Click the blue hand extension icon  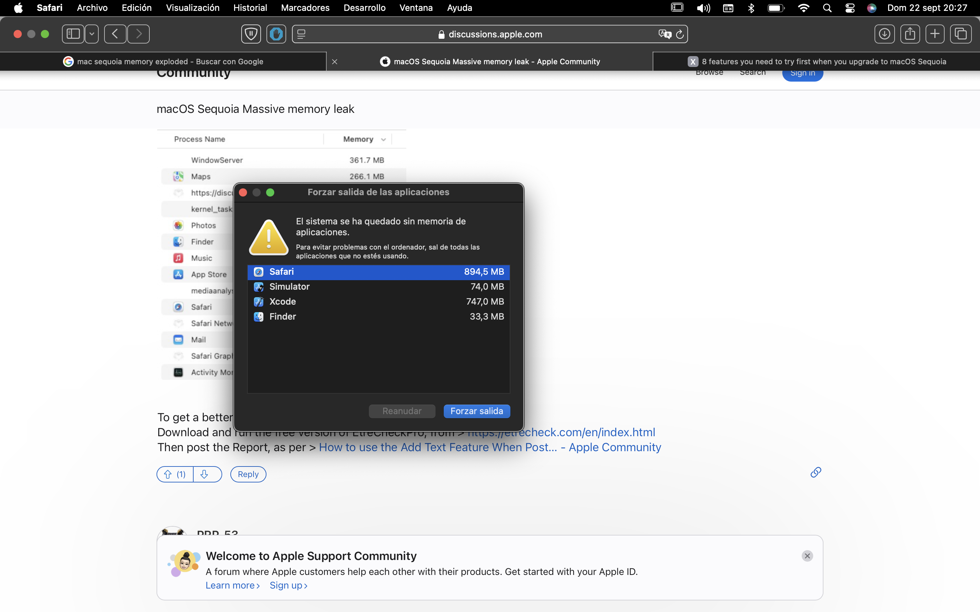276,34
